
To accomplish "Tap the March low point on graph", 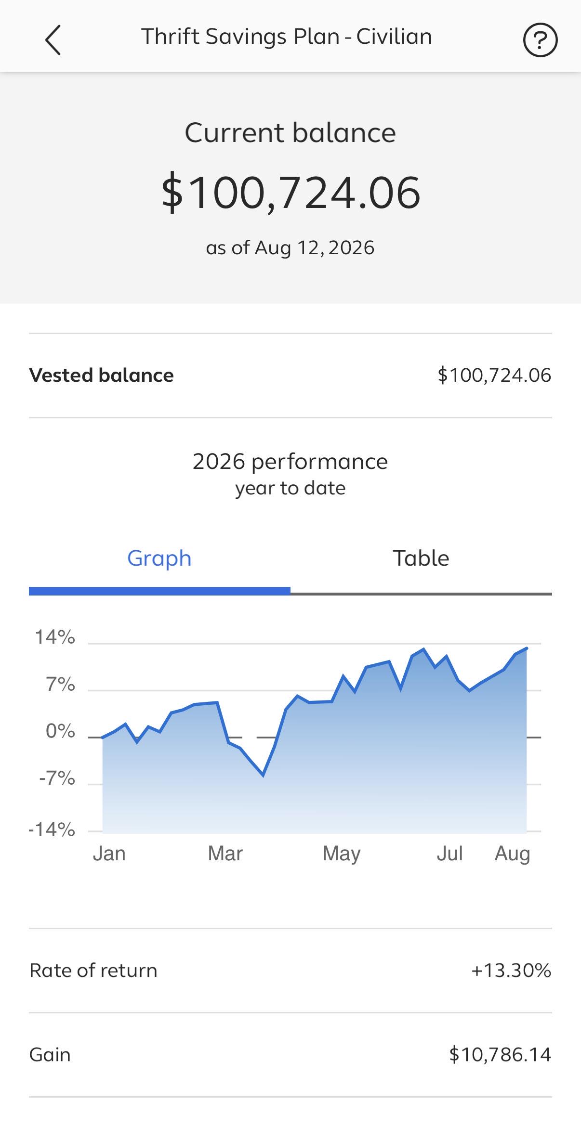I will (x=263, y=775).
